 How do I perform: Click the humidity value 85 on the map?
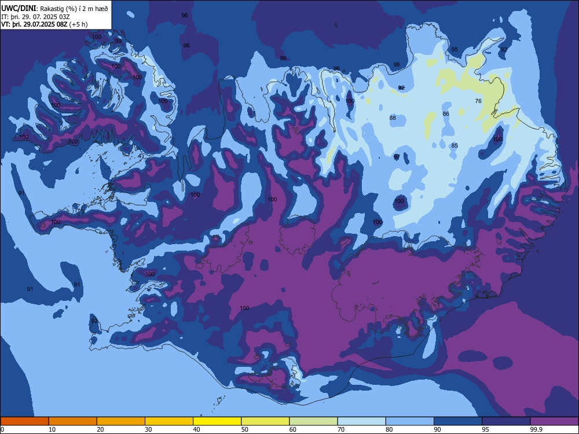coord(455,145)
